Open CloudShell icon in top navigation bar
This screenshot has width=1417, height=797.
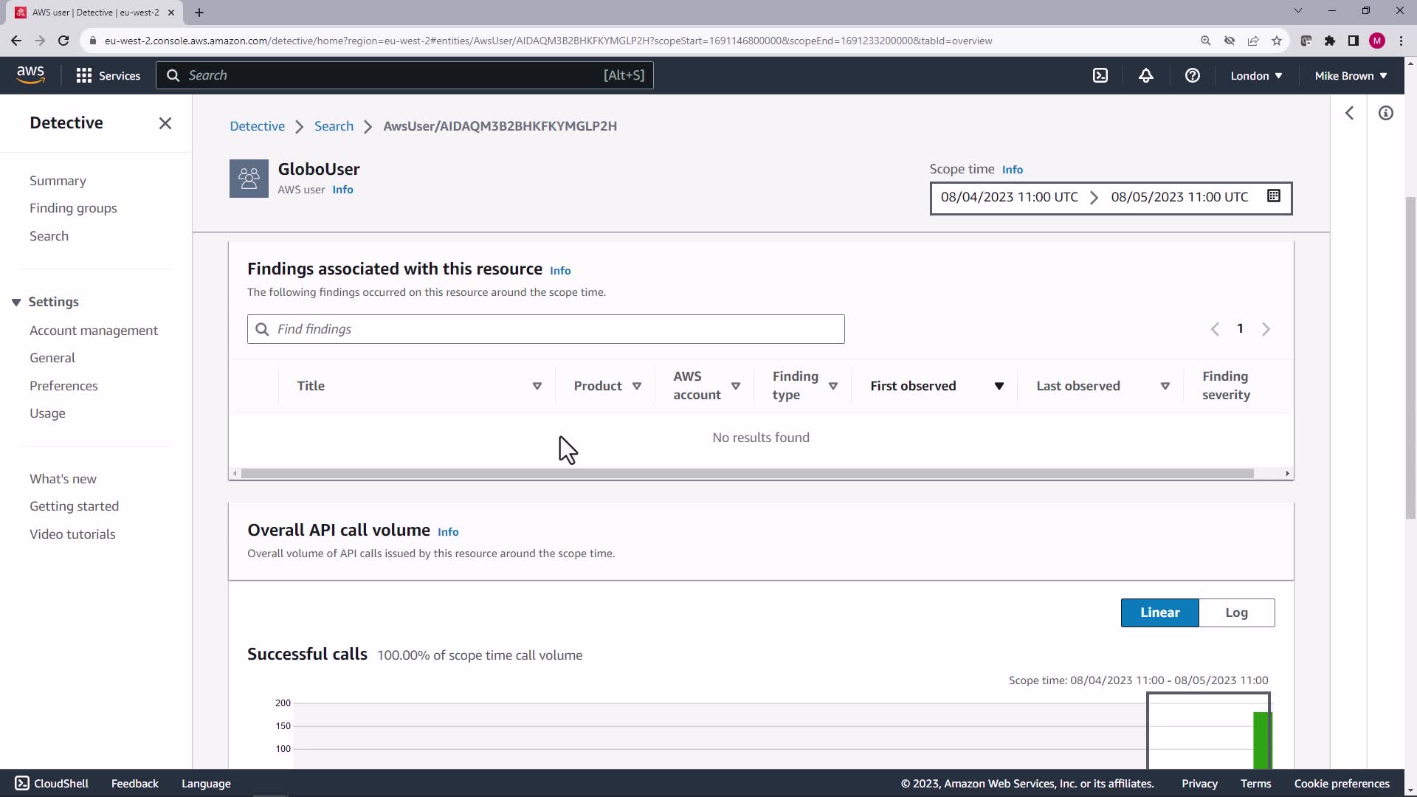click(1100, 75)
